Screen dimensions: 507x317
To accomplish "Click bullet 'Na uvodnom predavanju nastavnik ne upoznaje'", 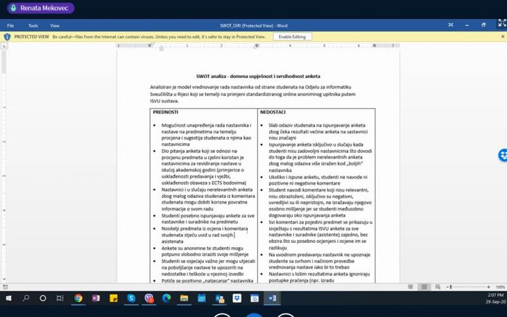I will click(x=319, y=261).
